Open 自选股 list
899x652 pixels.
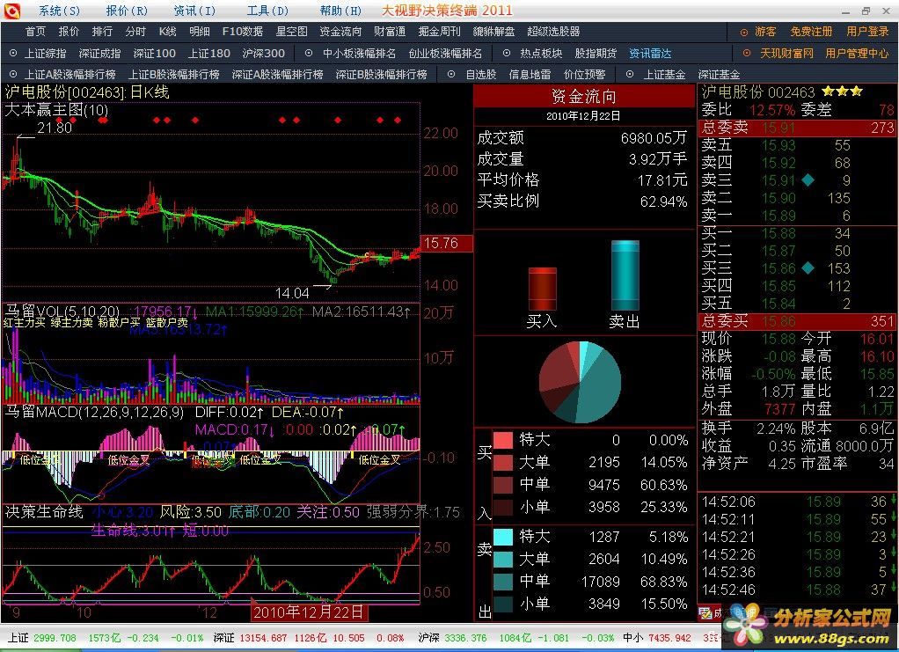[x=481, y=75]
